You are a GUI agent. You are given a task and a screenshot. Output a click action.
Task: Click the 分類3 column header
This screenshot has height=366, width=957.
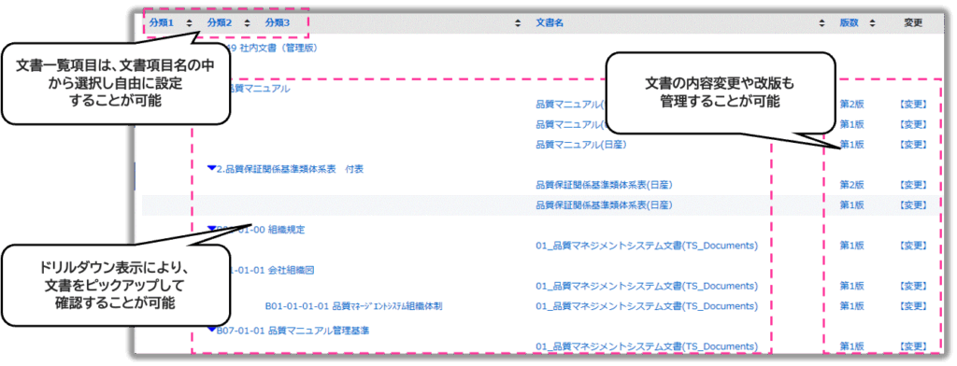(278, 23)
